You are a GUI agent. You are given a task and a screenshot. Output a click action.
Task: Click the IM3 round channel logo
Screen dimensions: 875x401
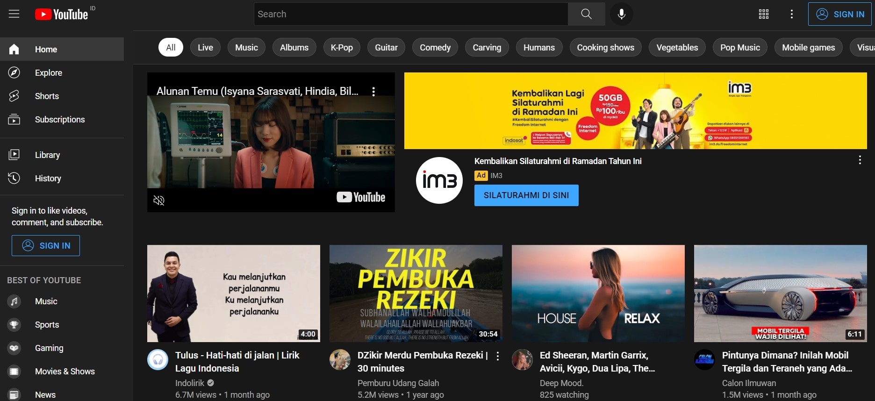[439, 180]
